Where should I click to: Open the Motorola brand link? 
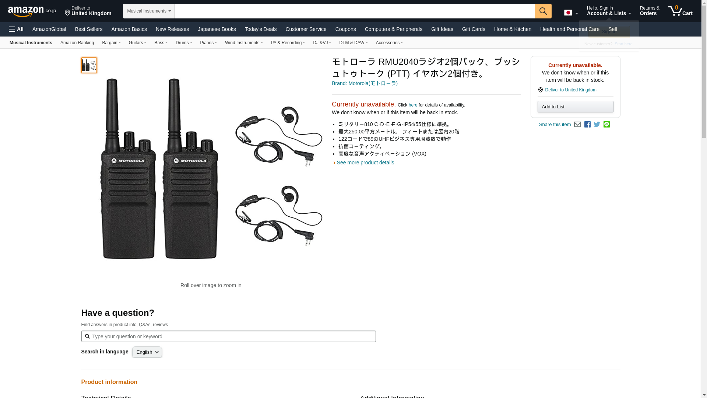pyautogui.click(x=365, y=83)
